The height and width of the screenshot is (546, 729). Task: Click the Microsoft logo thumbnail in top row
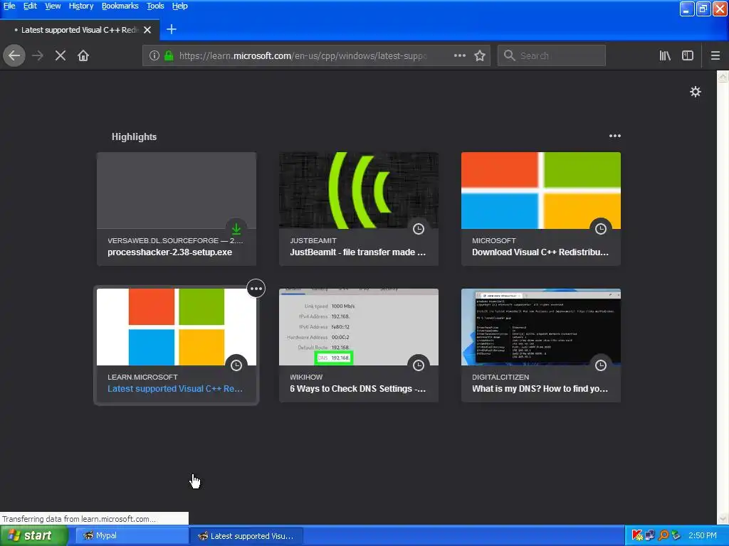[x=541, y=190]
